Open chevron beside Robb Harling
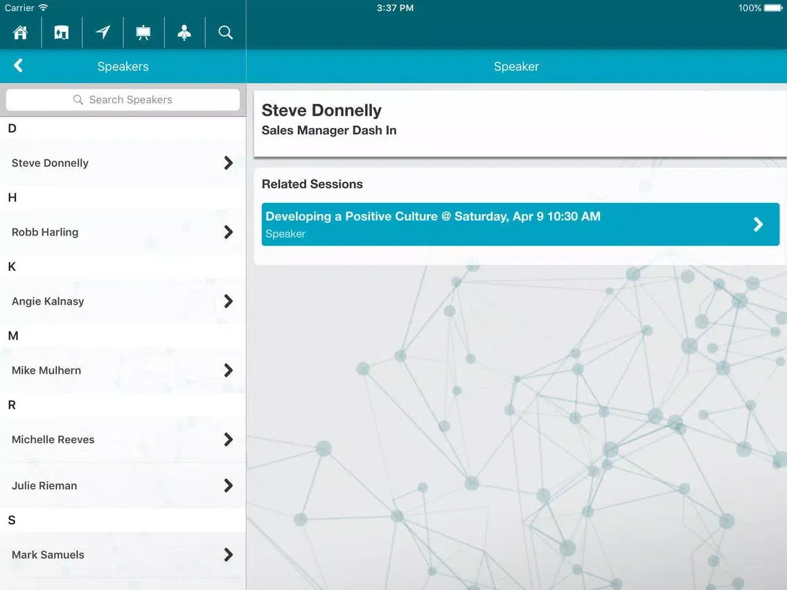 coord(229,232)
